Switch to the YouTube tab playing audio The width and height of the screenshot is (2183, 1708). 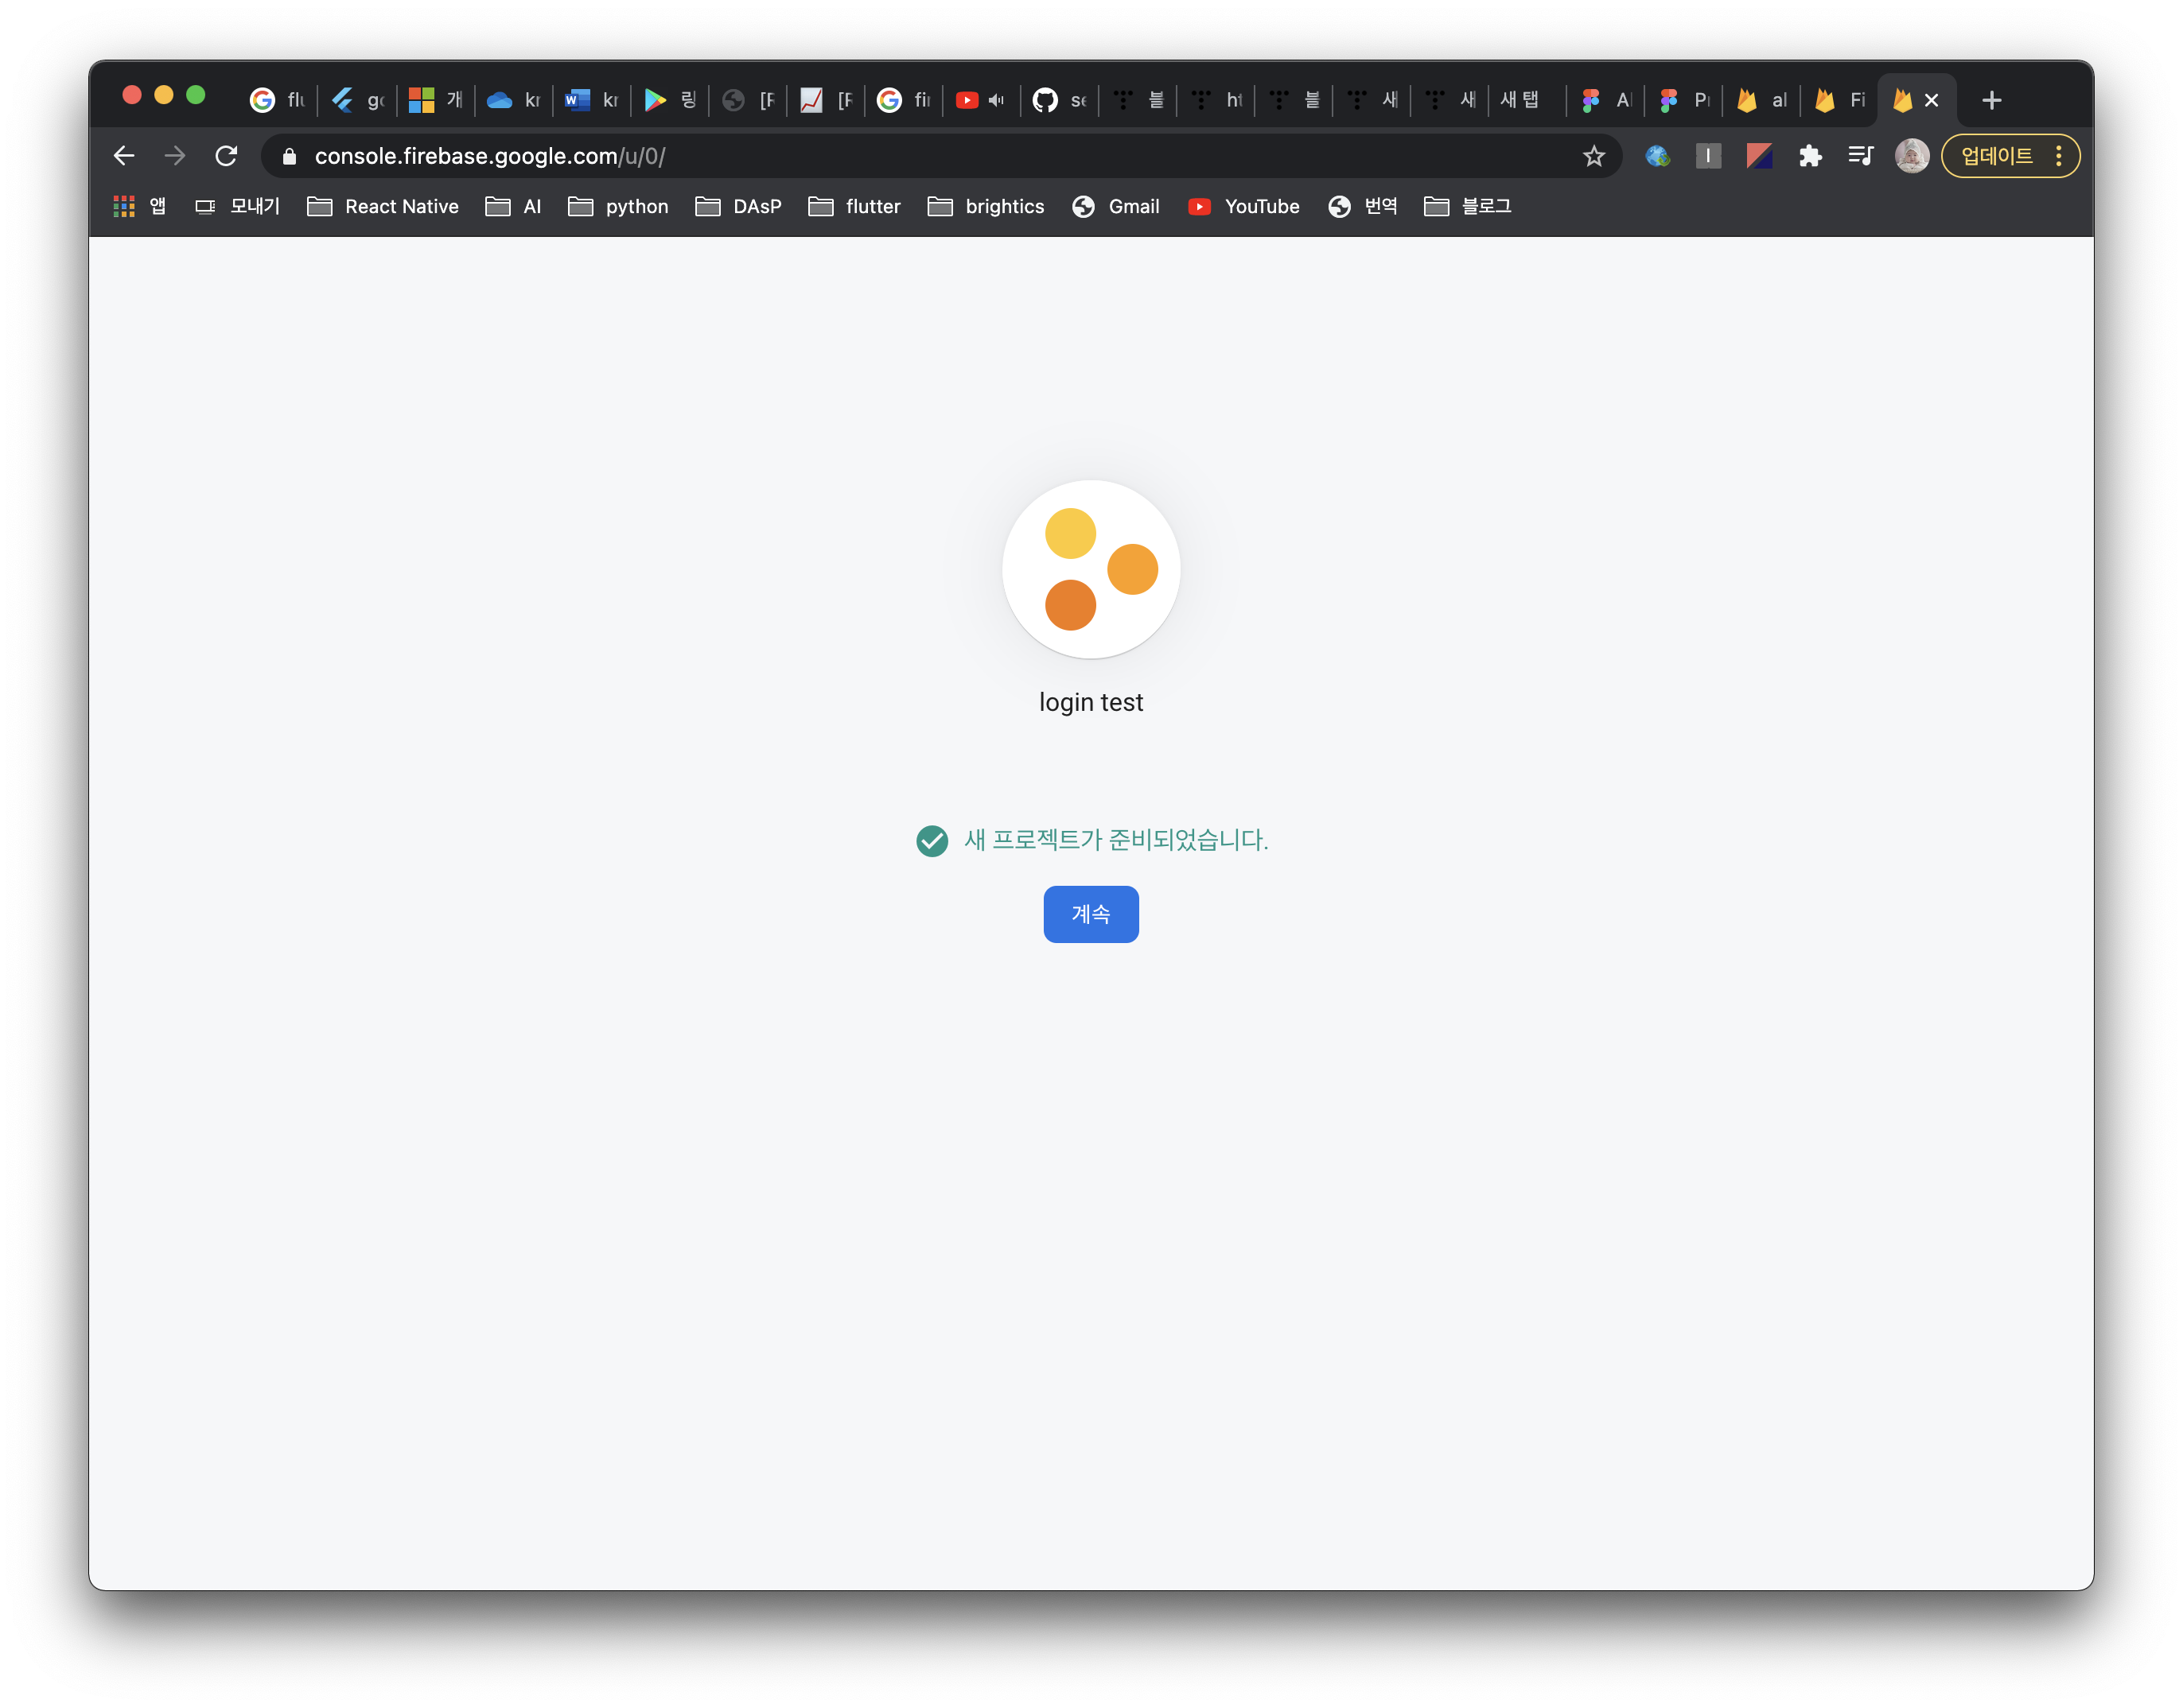click(x=980, y=100)
